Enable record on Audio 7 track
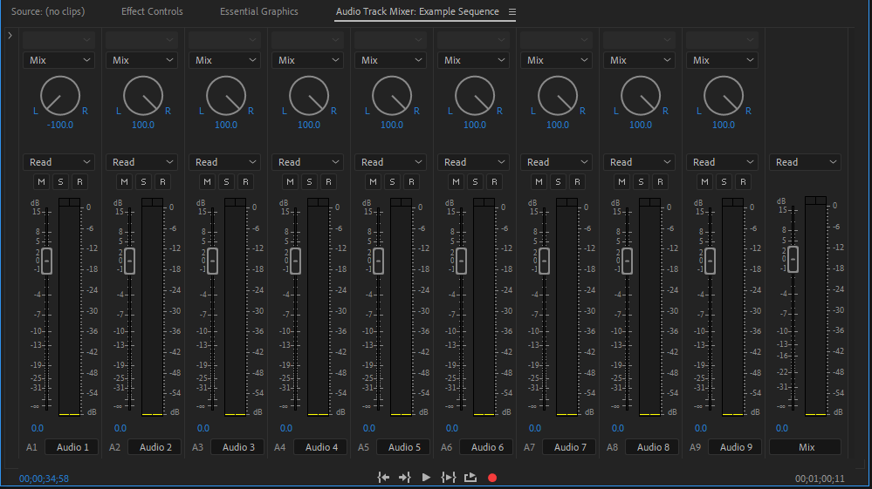The image size is (872, 489). pyautogui.click(x=577, y=181)
